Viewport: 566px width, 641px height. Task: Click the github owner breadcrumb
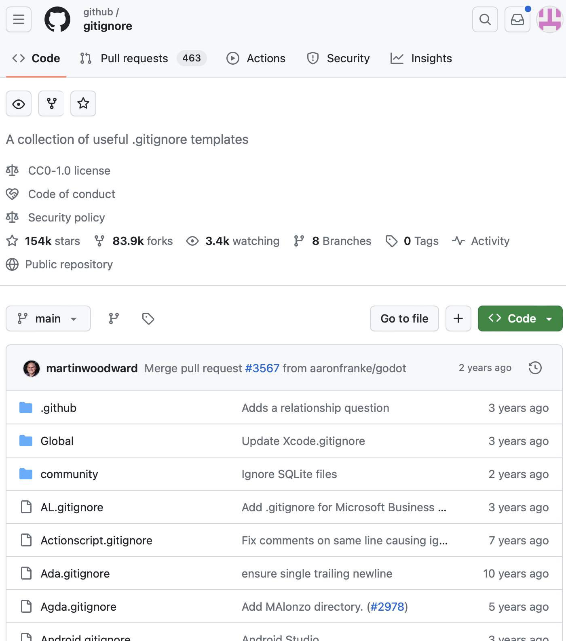click(98, 12)
